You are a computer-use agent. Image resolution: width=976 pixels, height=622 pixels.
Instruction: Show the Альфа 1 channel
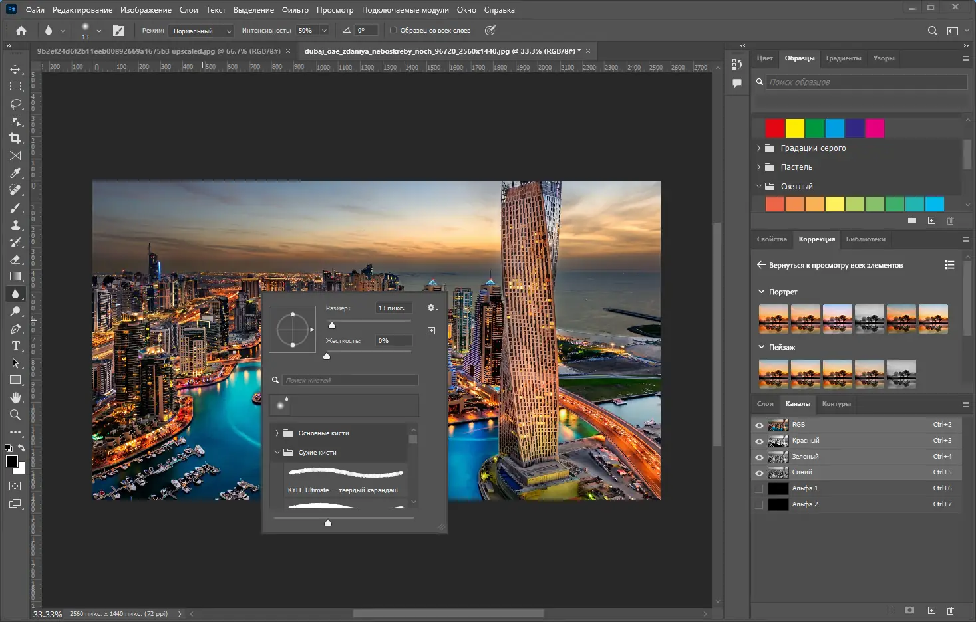pos(759,488)
